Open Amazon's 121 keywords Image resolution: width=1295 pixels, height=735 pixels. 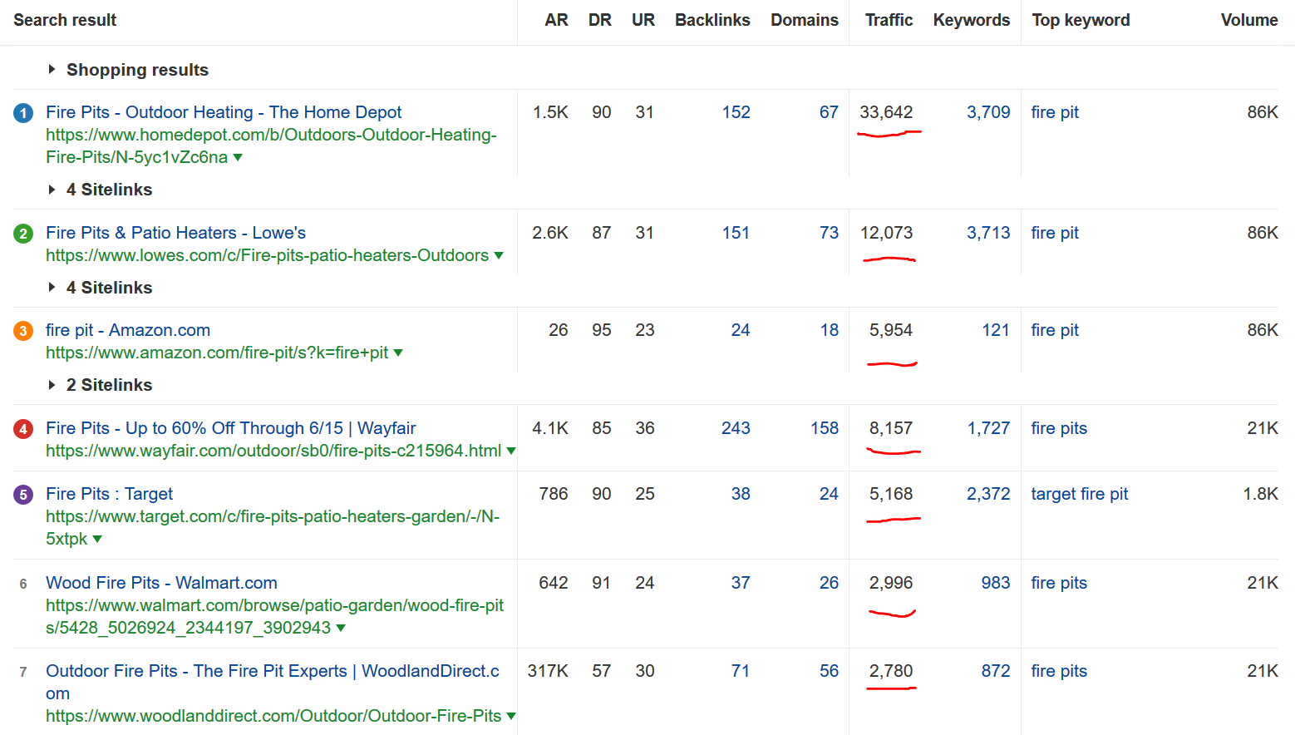click(x=996, y=330)
